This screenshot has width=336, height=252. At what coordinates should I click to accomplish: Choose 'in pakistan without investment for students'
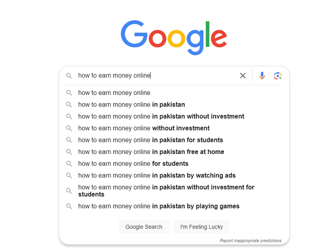pyautogui.click(x=166, y=190)
